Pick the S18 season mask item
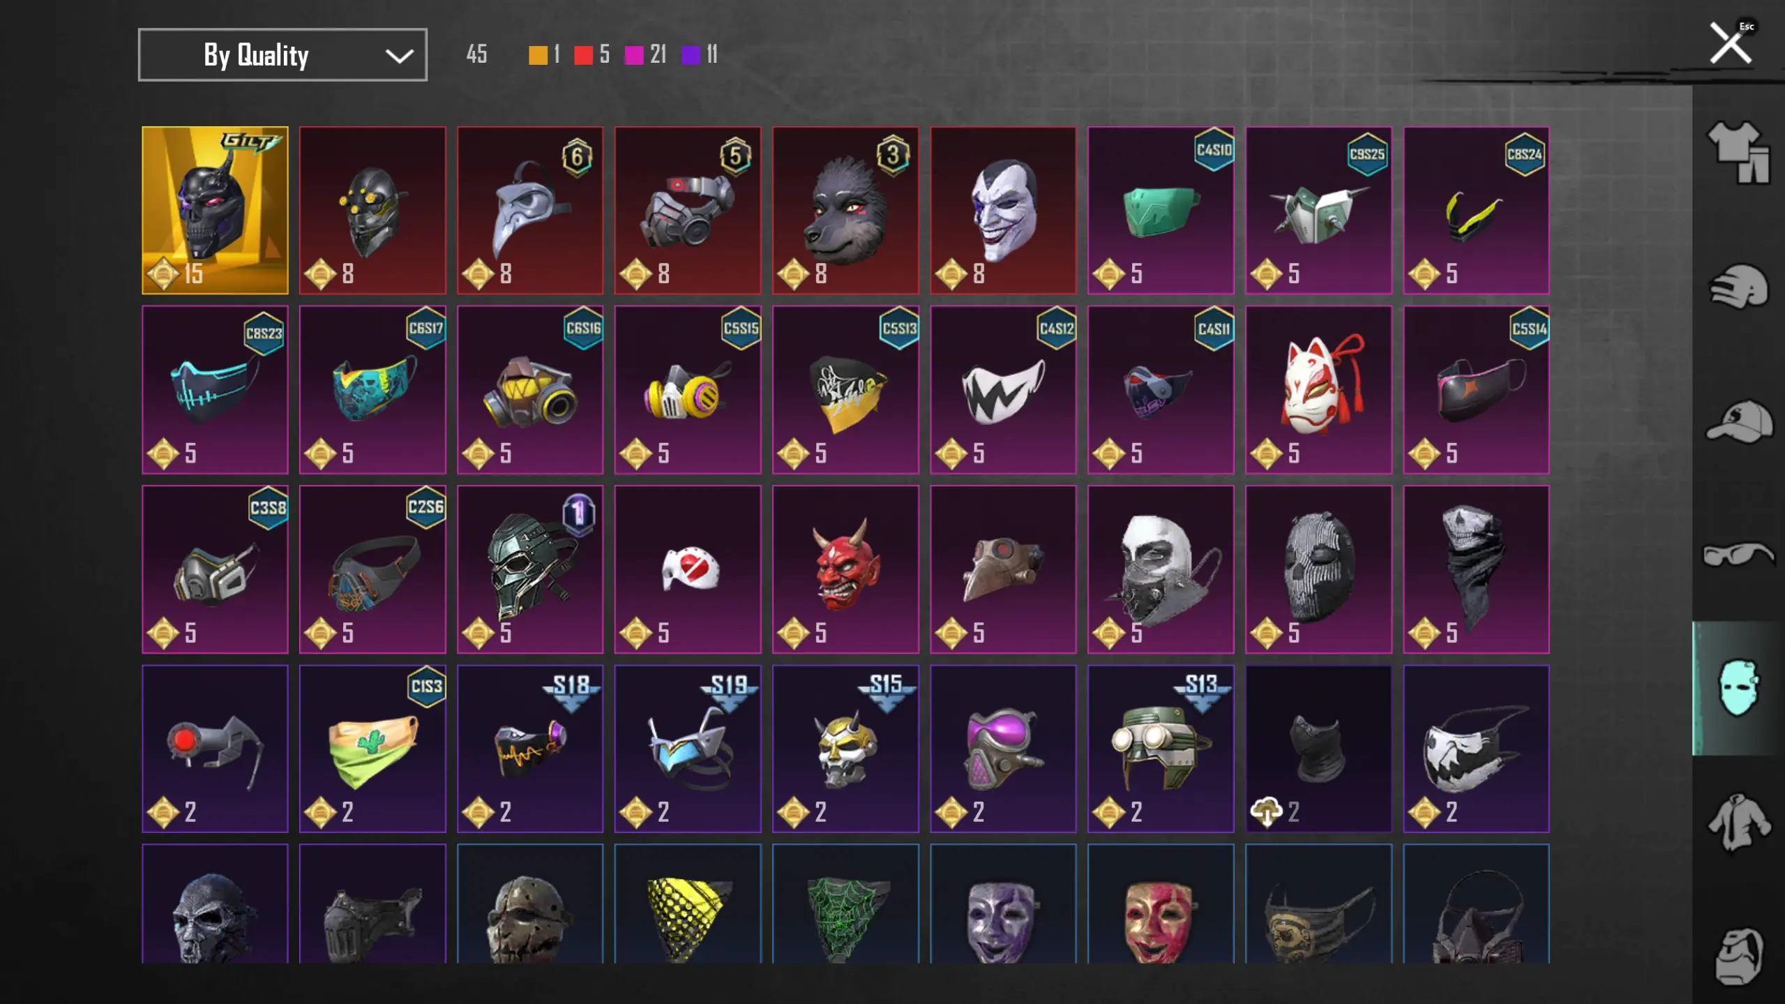 click(530, 749)
